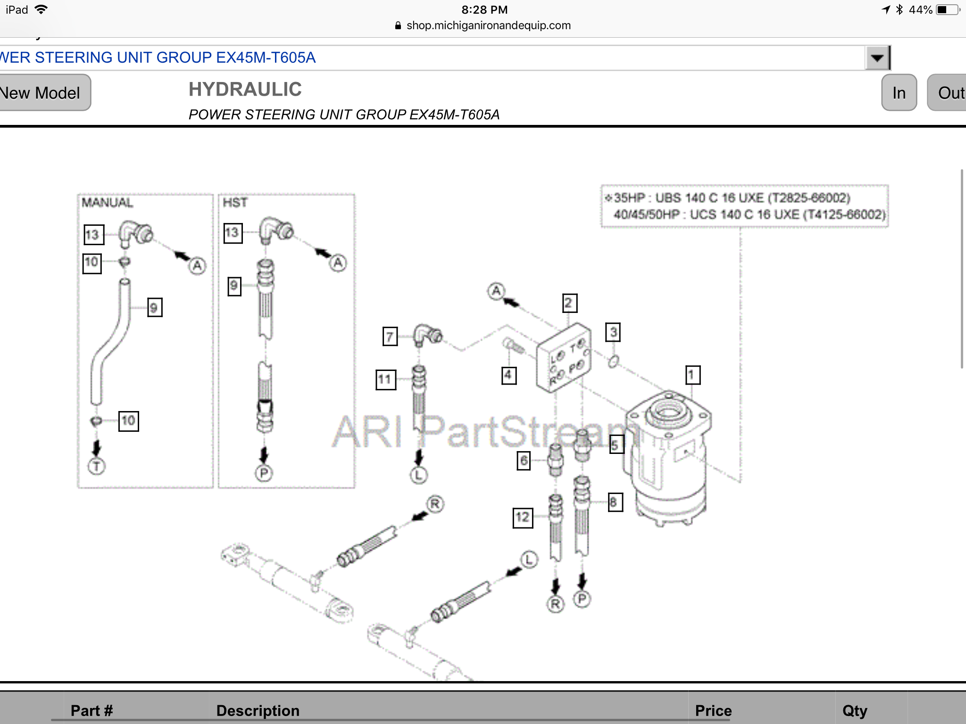
Task: Select part callout 12 hose
Action: [523, 518]
